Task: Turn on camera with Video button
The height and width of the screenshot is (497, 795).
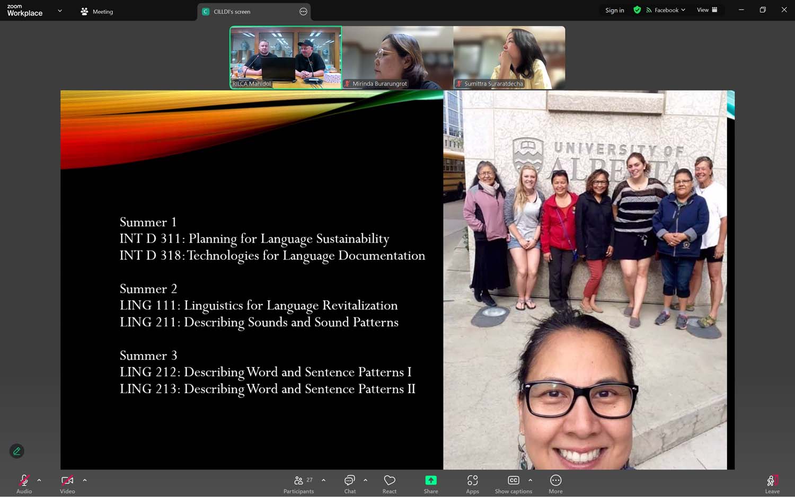Action: click(67, 484)
